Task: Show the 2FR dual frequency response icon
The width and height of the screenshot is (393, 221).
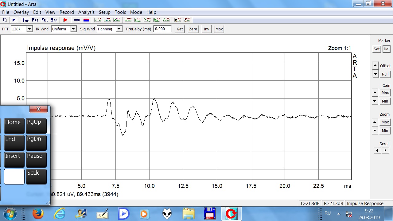Action: [x=107, y=20]
